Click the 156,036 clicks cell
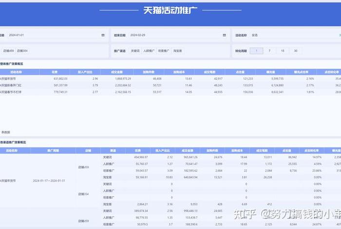The image size is (341, 229). [x=248, y=92]
